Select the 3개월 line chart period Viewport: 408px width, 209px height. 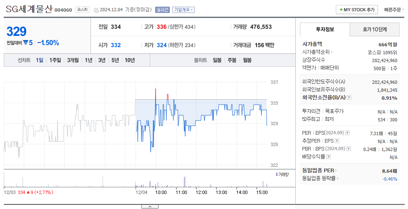click(x=73, y=60)
